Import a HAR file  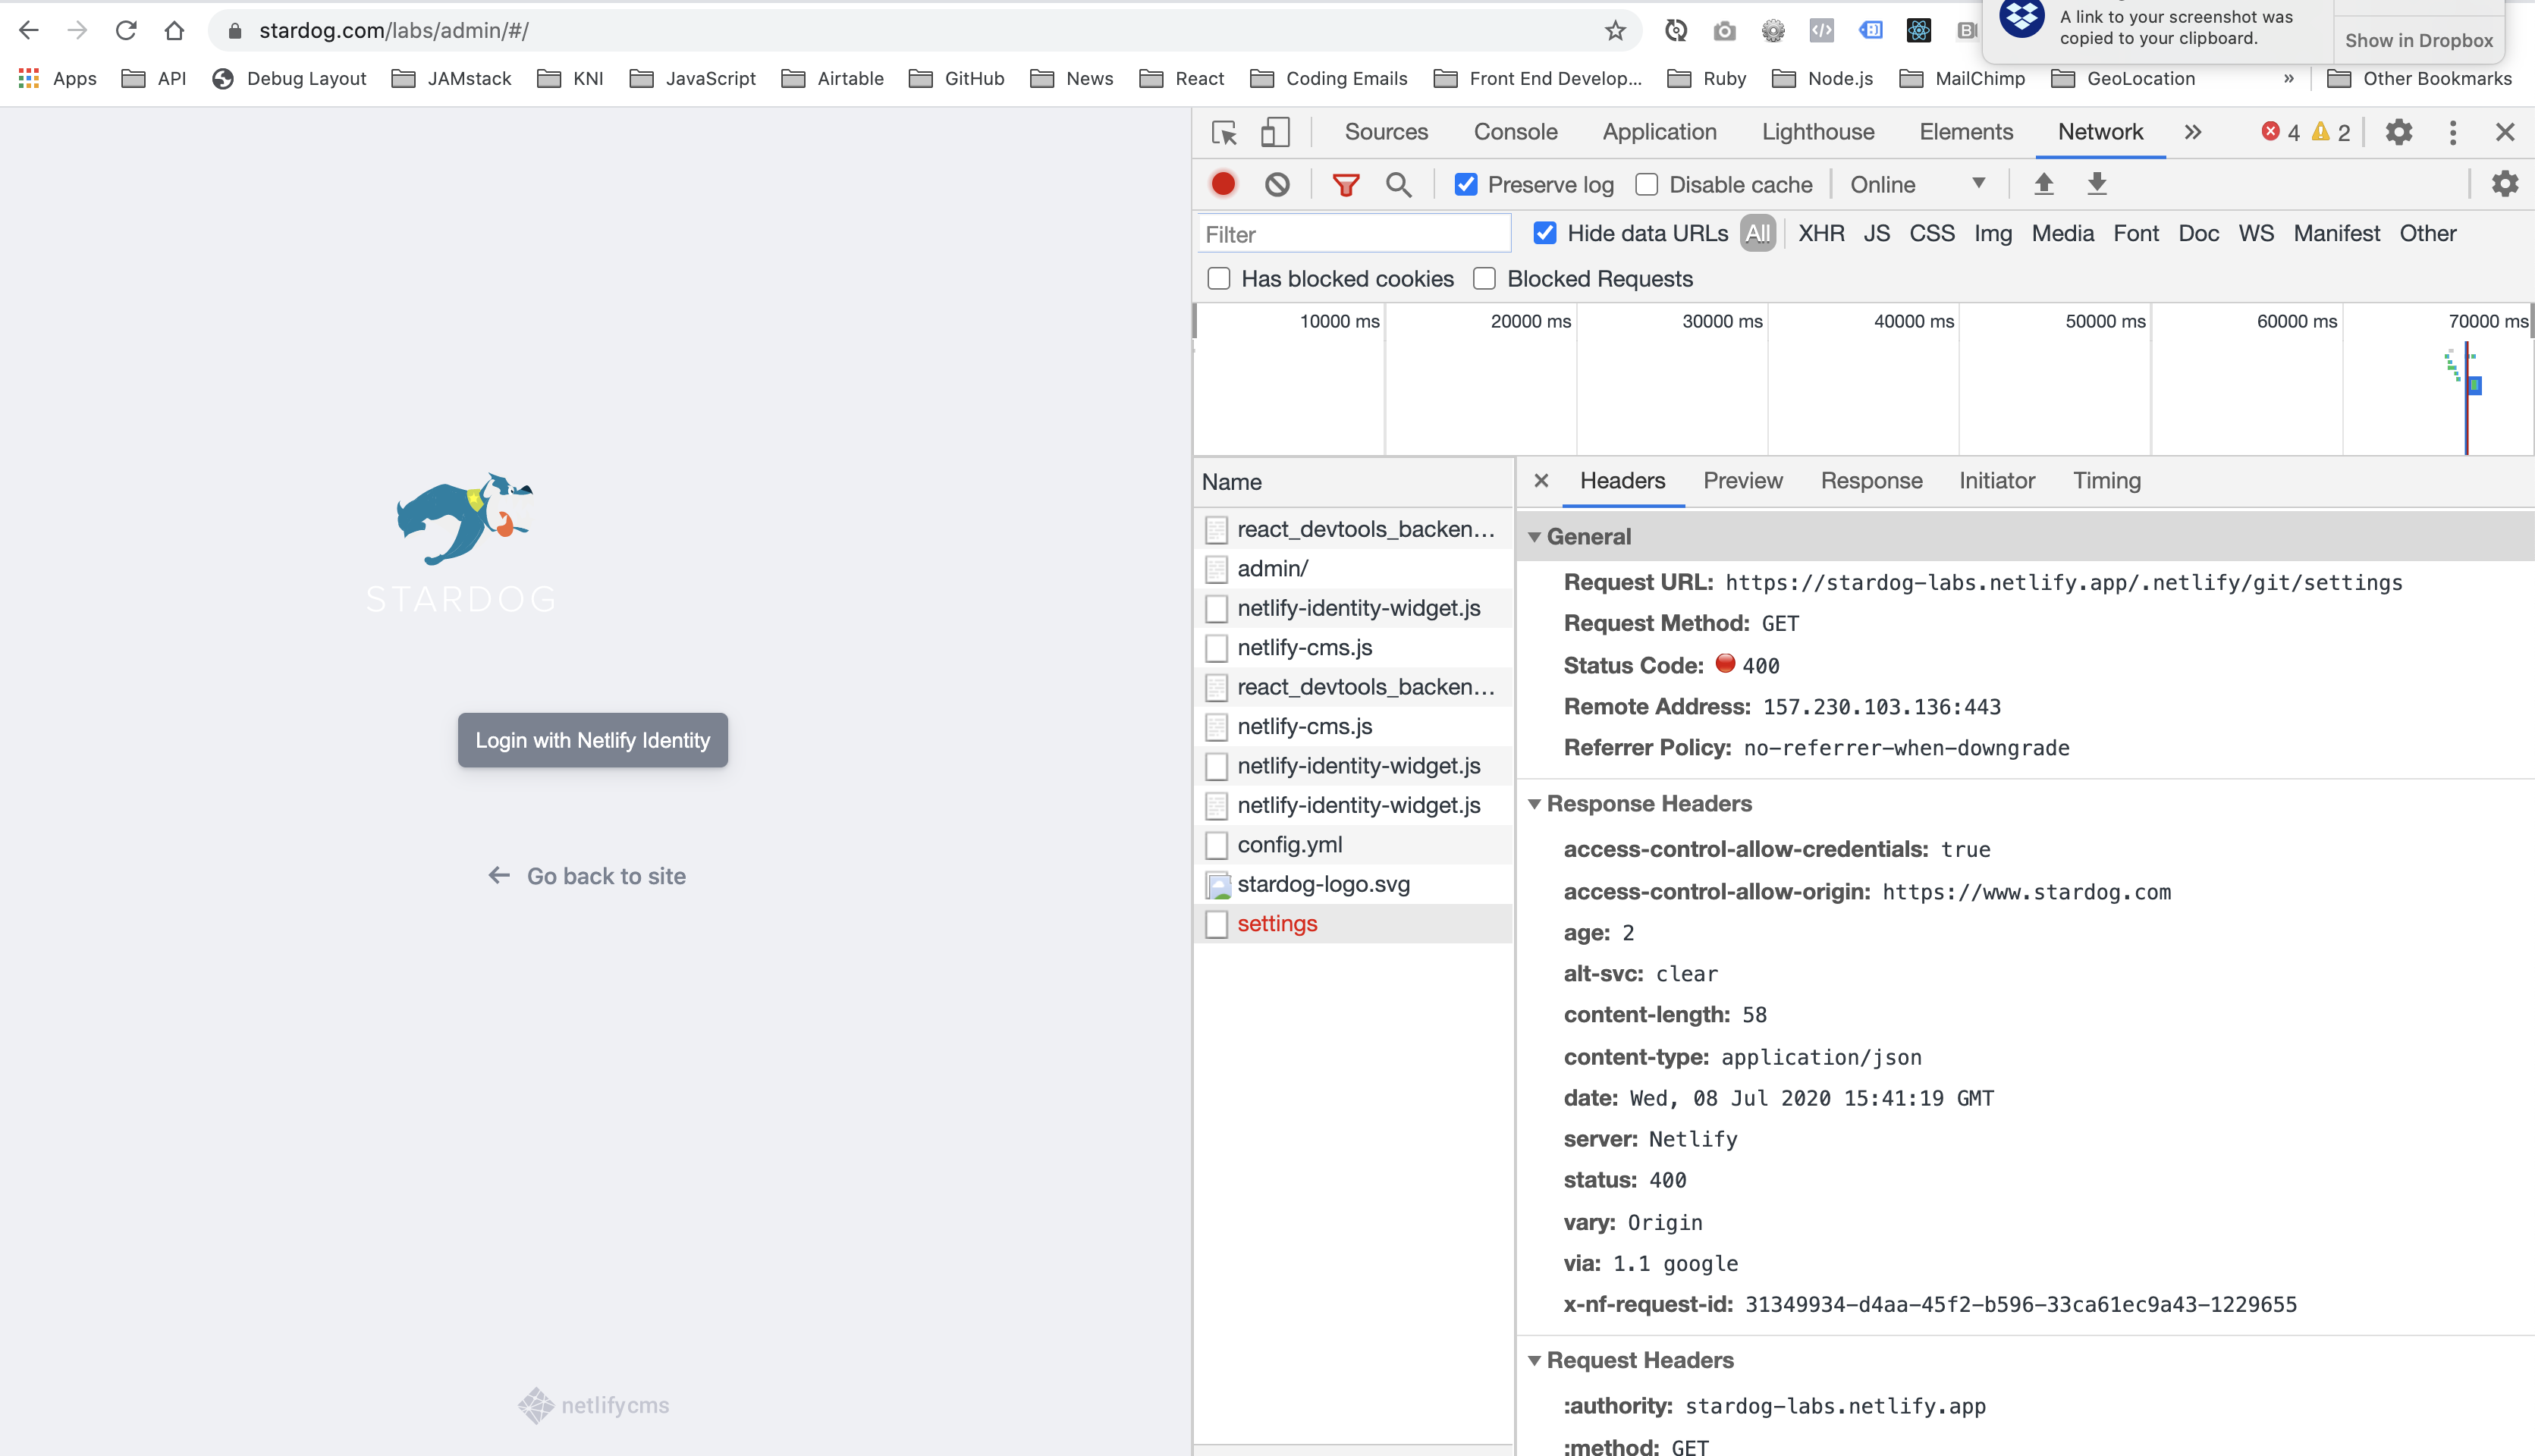tap(2043, 184)
